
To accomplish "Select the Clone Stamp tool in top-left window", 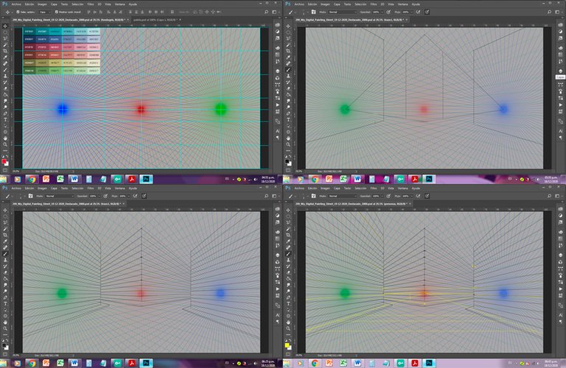I will tap(5, 76).
